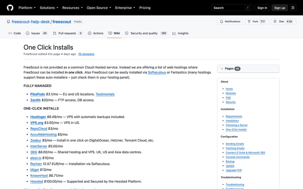
Task: Open the Softaculous link
Action: pyautogui.click(x=157, y=73)
